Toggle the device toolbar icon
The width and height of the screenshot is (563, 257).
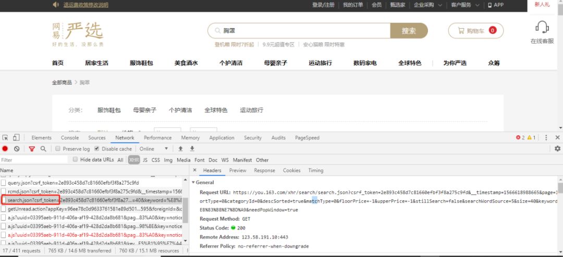(x=16, y=138)
